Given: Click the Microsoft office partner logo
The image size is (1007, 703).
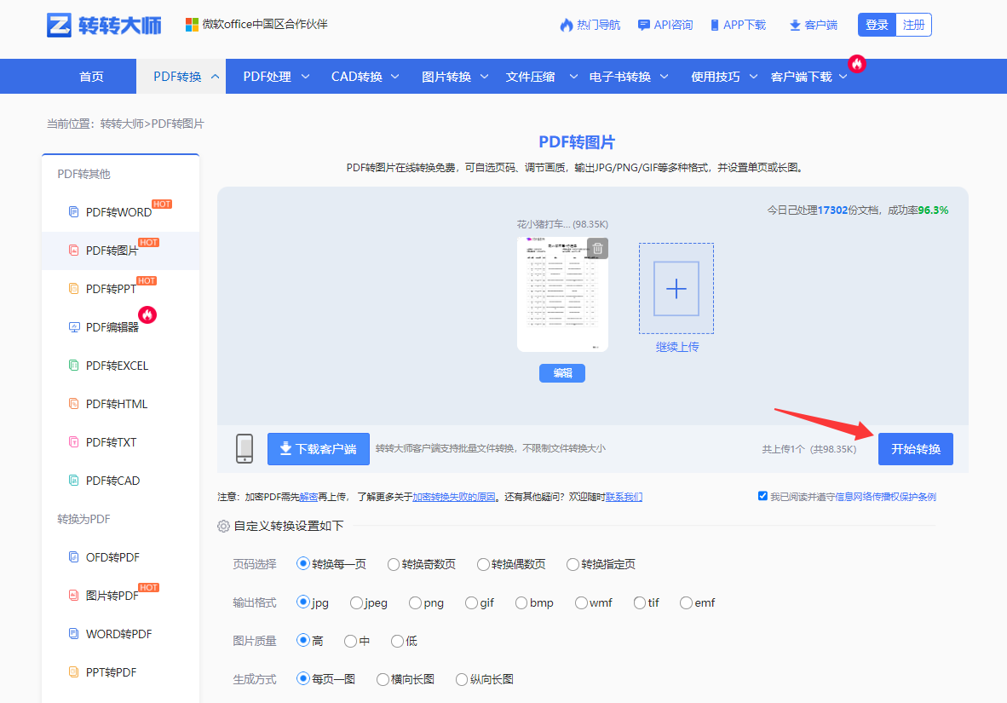Looking at the screenshot, I should coord(192,25).
